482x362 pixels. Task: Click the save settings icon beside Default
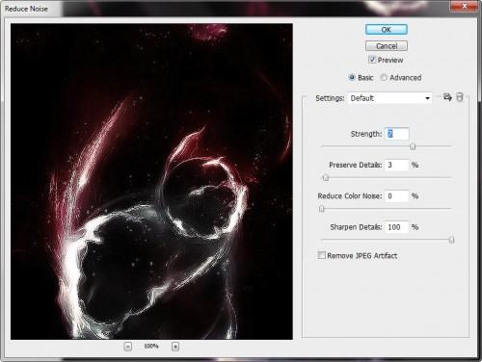(x=447, y=97)
